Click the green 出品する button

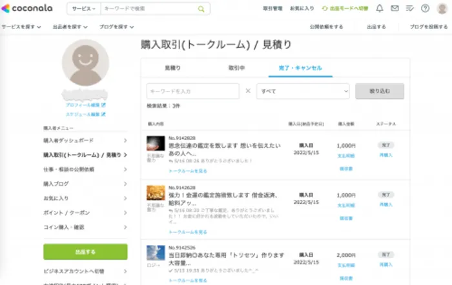pos(85,251)
